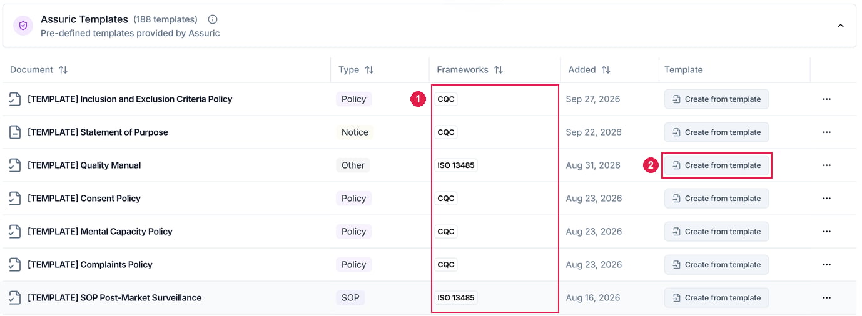Open Inclusion and Exclusion Criteria Policy template

point(130,99)
